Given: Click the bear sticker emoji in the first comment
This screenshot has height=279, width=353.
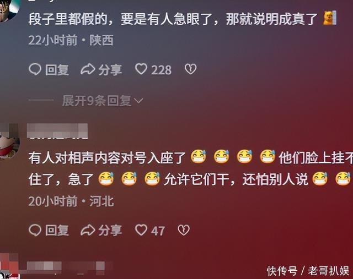Looking at the screenshot, I should 329,18.
